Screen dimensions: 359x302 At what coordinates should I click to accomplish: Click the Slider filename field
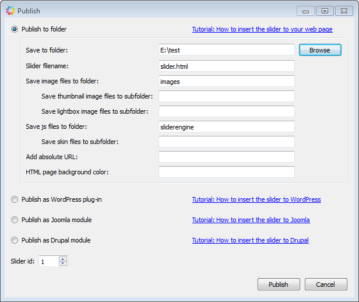(227, 66)
